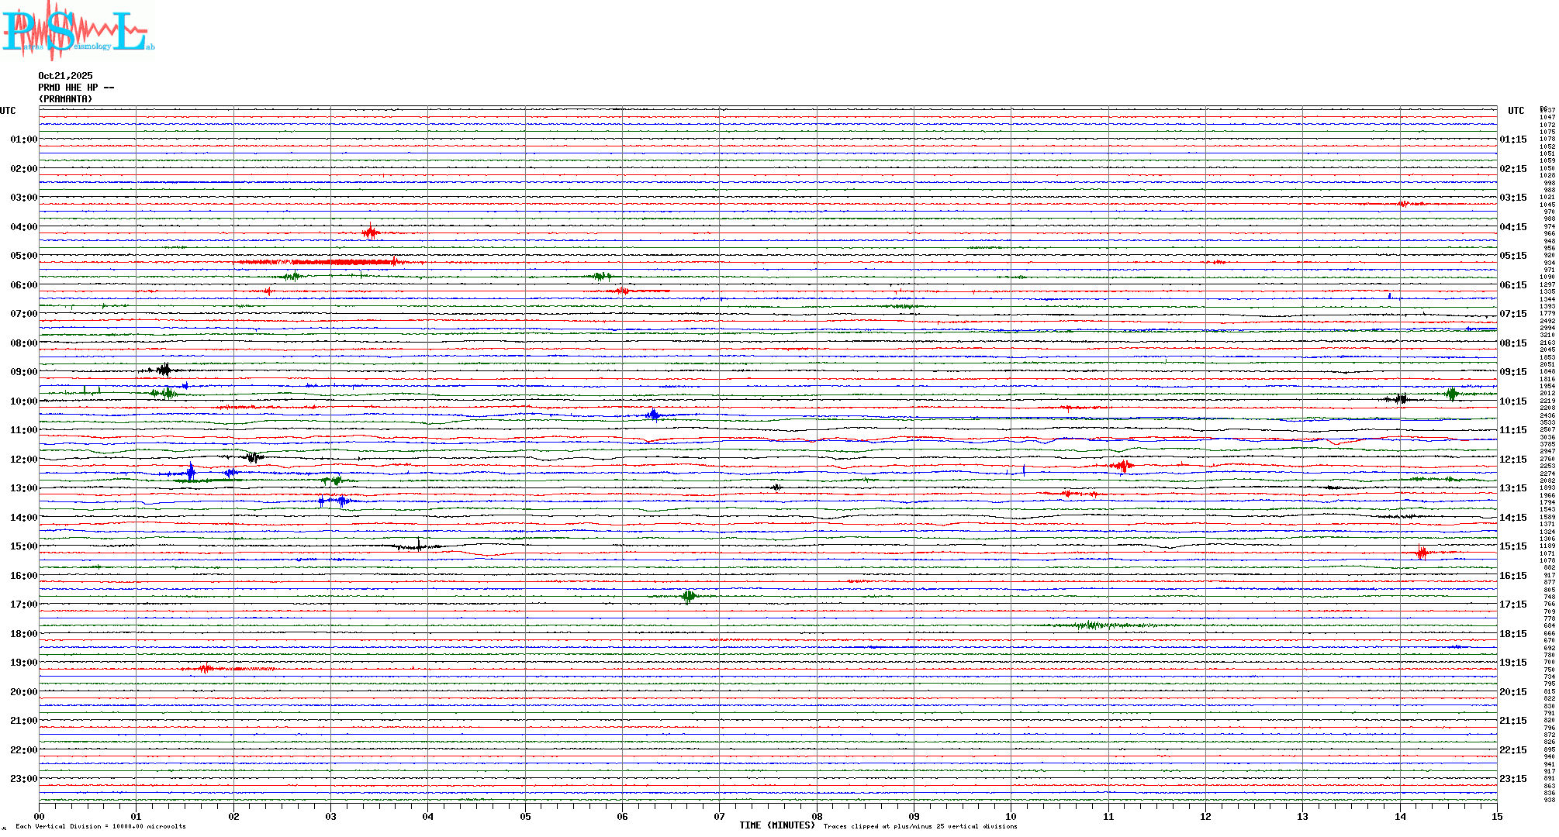
Task: Select the 19:15 label on right side
Action: coord(1512,663)
